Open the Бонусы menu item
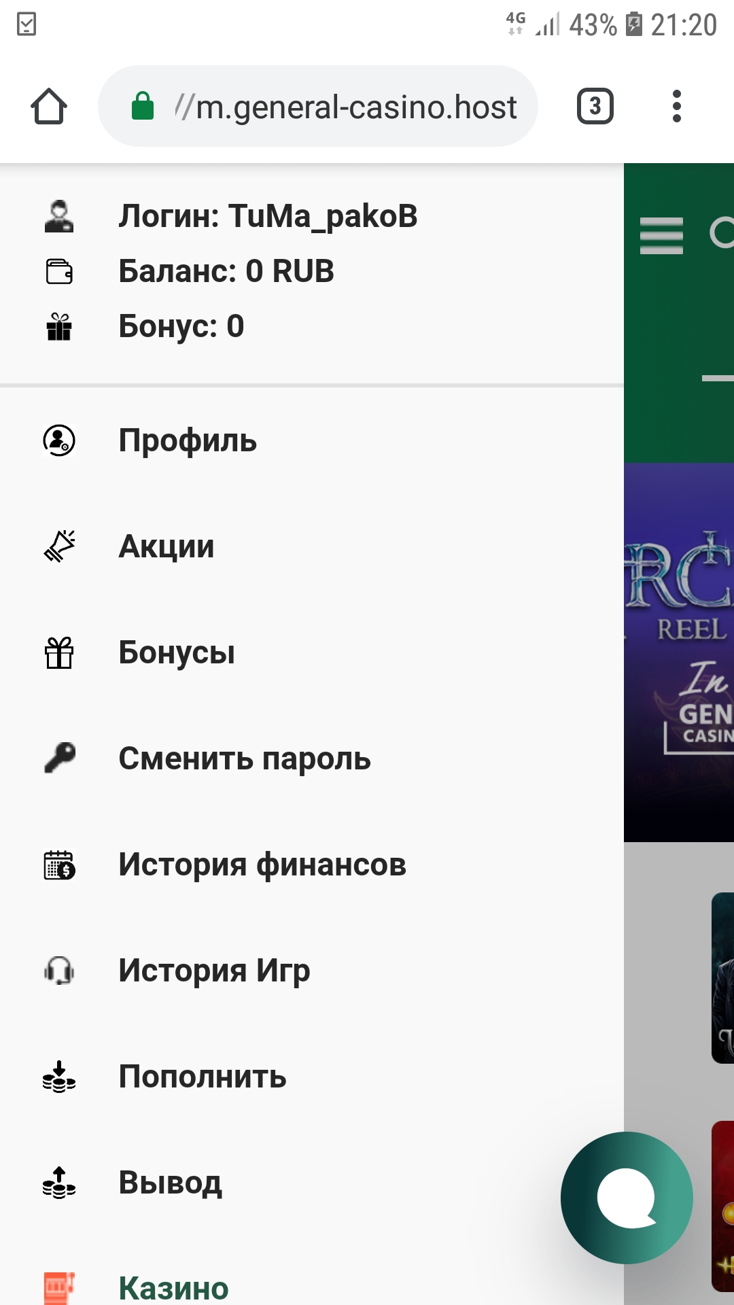The width and height of the screenshot is (734, 1305). 312,652
